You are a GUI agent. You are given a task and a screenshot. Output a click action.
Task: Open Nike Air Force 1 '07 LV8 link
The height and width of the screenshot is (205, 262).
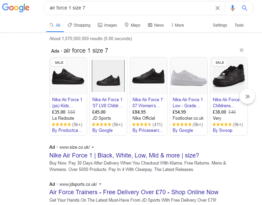coord(107,102)
